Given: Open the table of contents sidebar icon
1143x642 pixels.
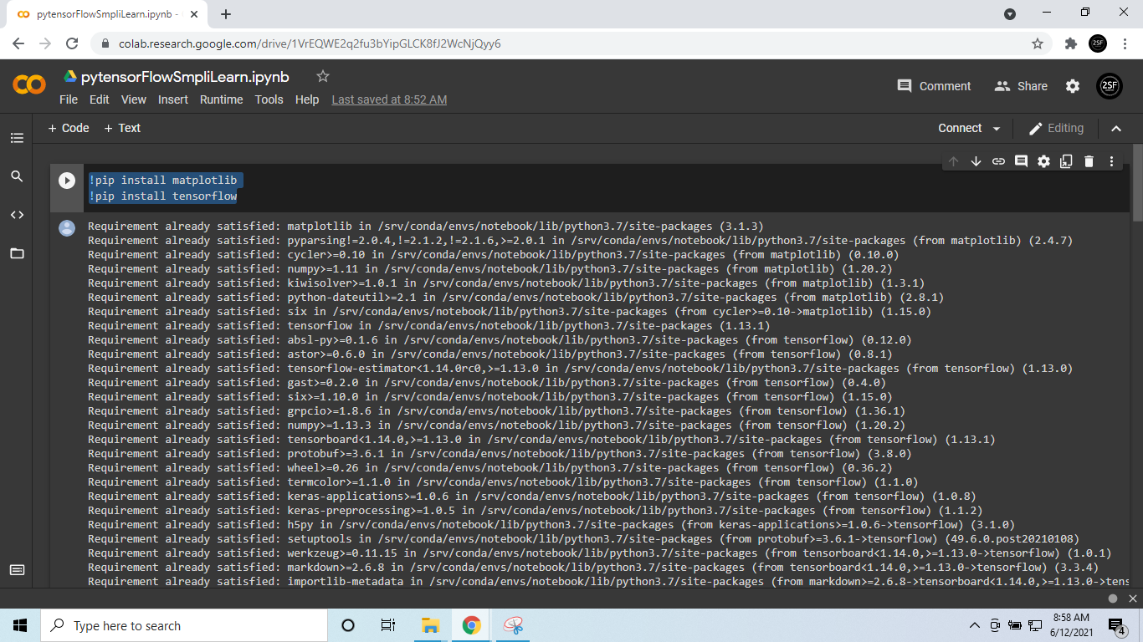Looking at the screenshot, I should pos(17,138).
